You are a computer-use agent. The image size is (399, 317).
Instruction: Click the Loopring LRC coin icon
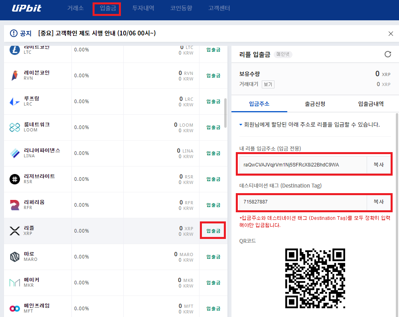pyautogui.click(x=14, y=102)
